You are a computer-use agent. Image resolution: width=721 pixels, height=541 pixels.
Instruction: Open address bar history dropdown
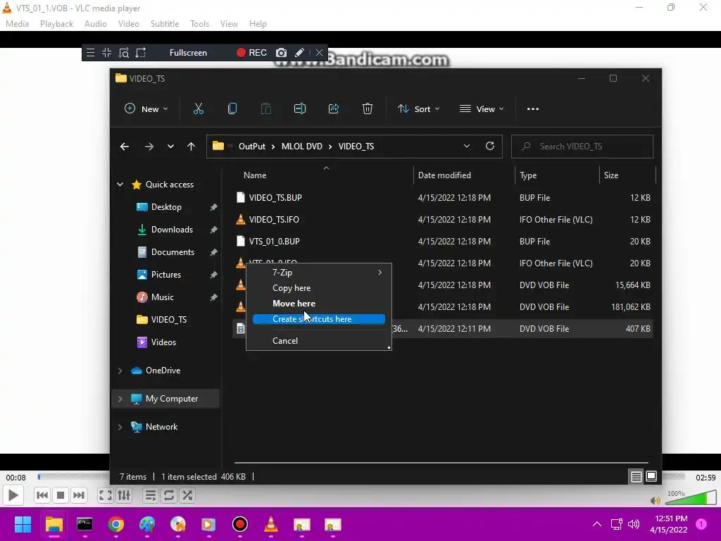click(466, 146)
